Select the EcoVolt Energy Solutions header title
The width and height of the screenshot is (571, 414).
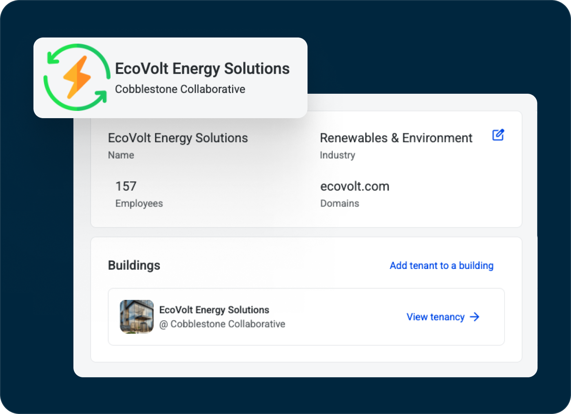point(202,68)
